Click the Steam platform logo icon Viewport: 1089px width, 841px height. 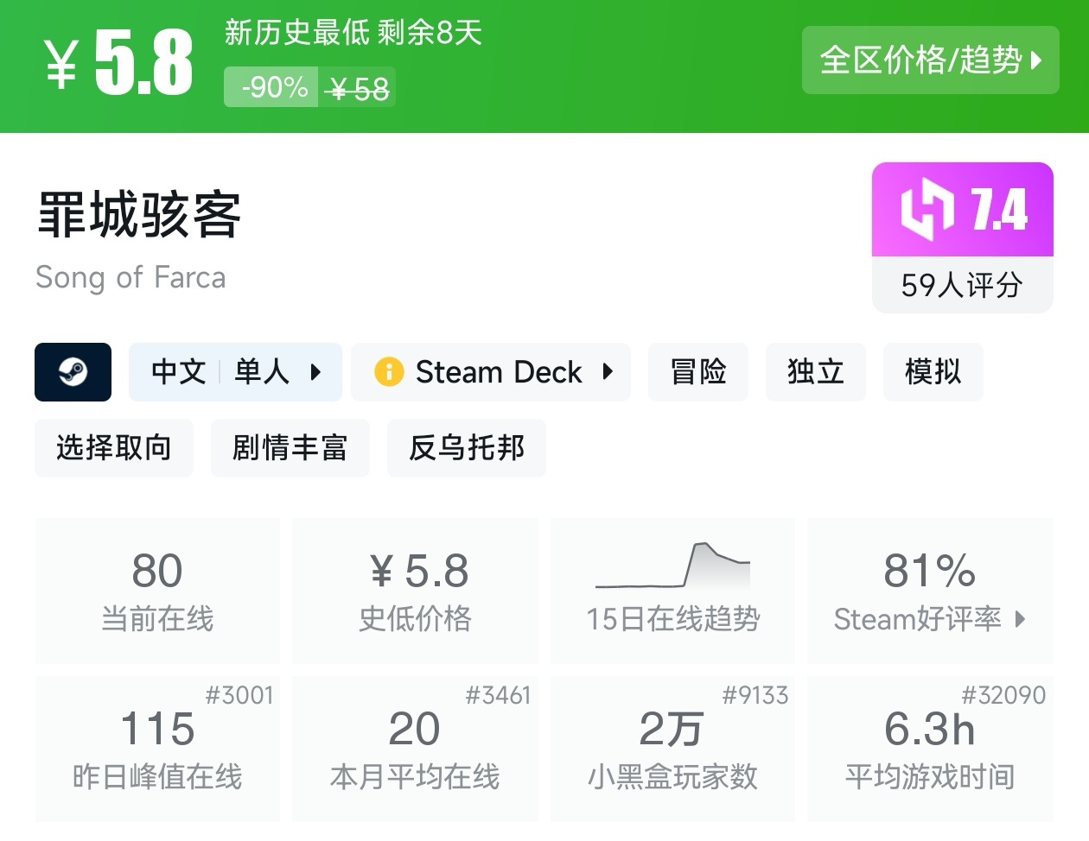coord(73,372)
